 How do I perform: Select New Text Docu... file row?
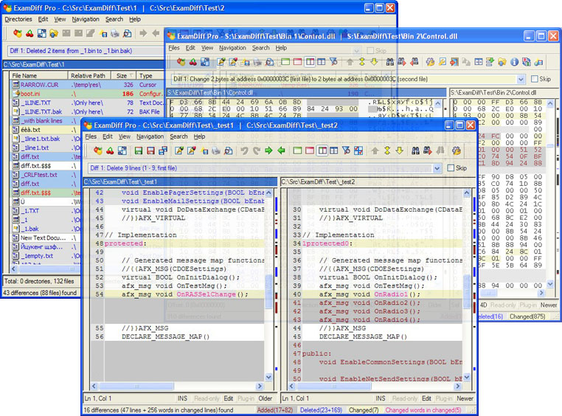[x=46, y=238]
